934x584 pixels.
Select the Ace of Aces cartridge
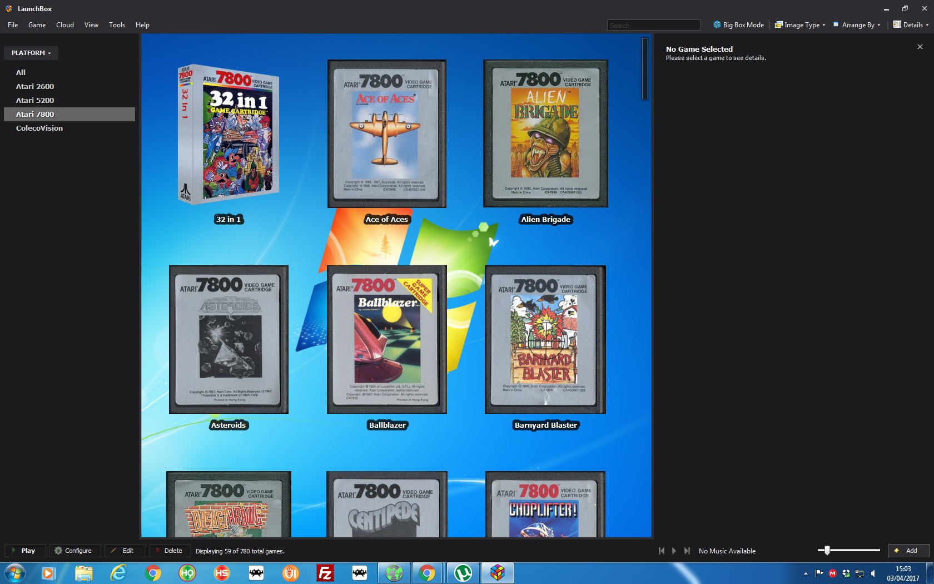[387, 133]
